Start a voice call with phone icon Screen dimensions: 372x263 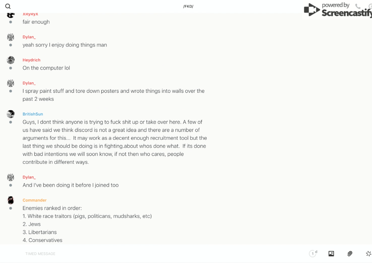[358, 6]
